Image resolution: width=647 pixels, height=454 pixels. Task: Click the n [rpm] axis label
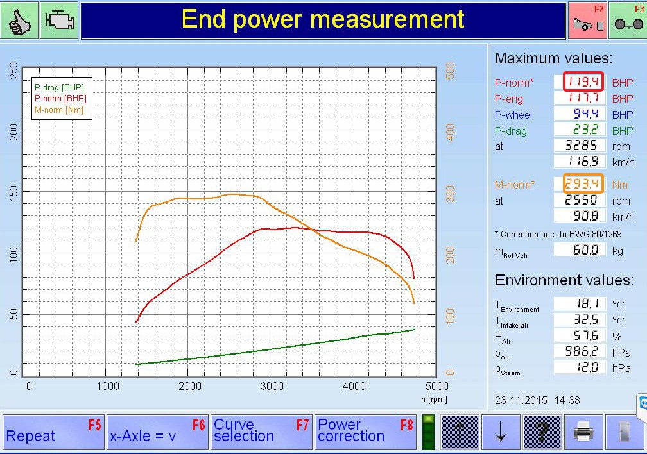point(434,399)
